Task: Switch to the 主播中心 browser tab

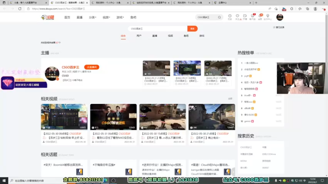Action: [x=232, y=3]
